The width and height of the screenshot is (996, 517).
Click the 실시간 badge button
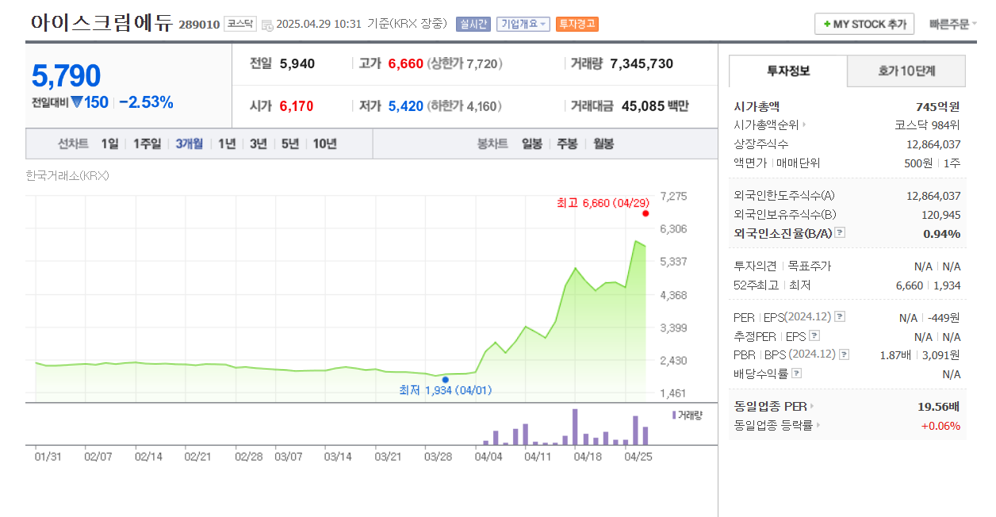click(473, 24)
